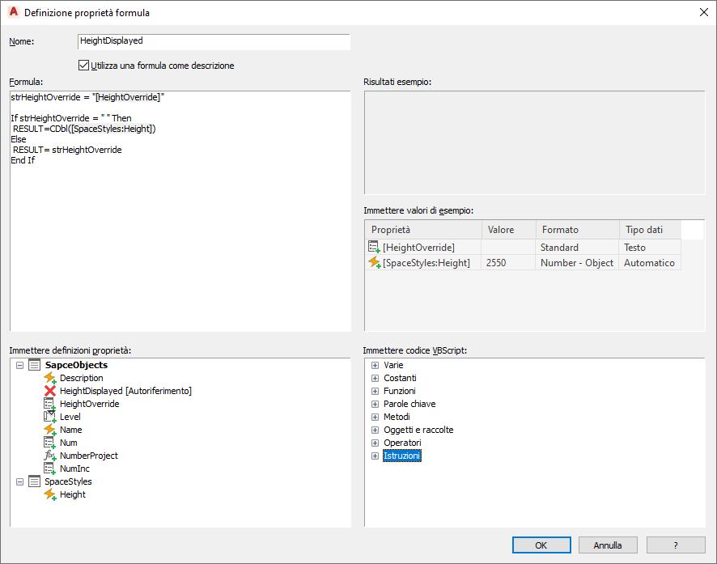Select the Level property tree item

[70, 417]
